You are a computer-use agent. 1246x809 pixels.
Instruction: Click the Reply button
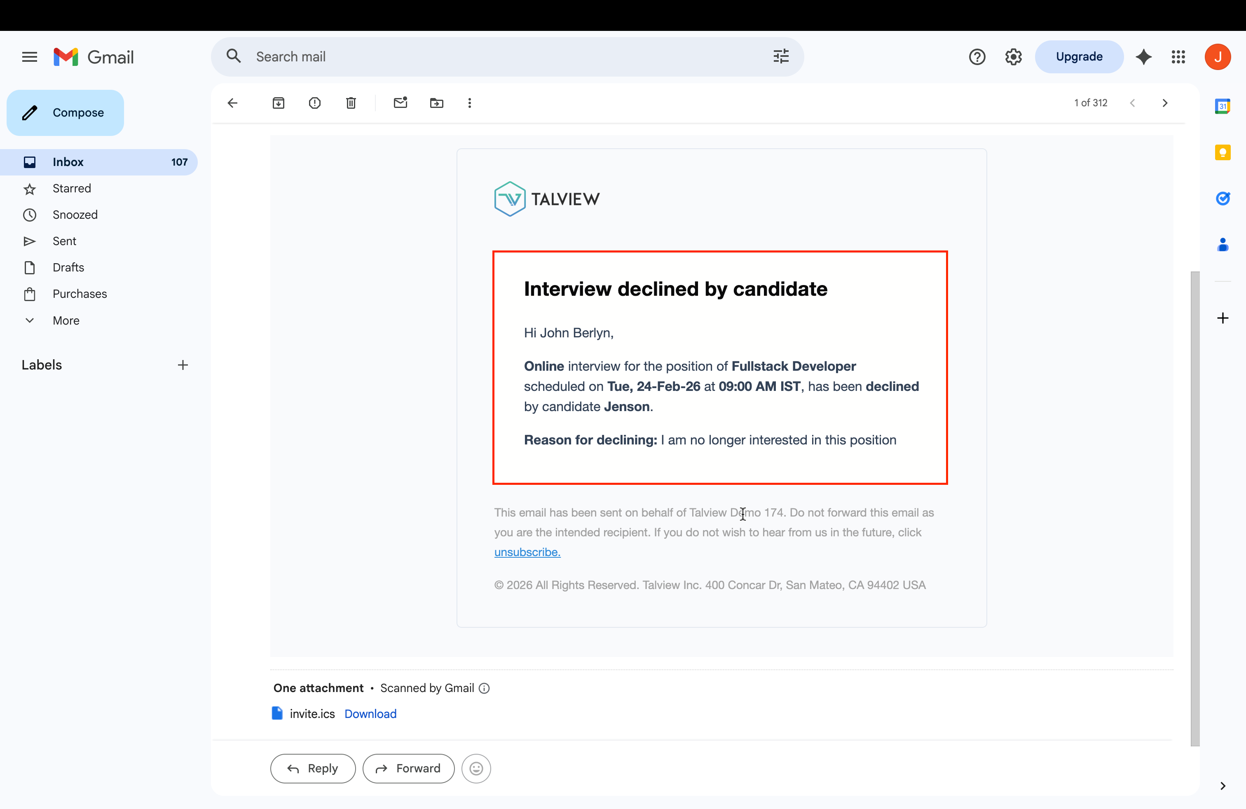[313, 768]
